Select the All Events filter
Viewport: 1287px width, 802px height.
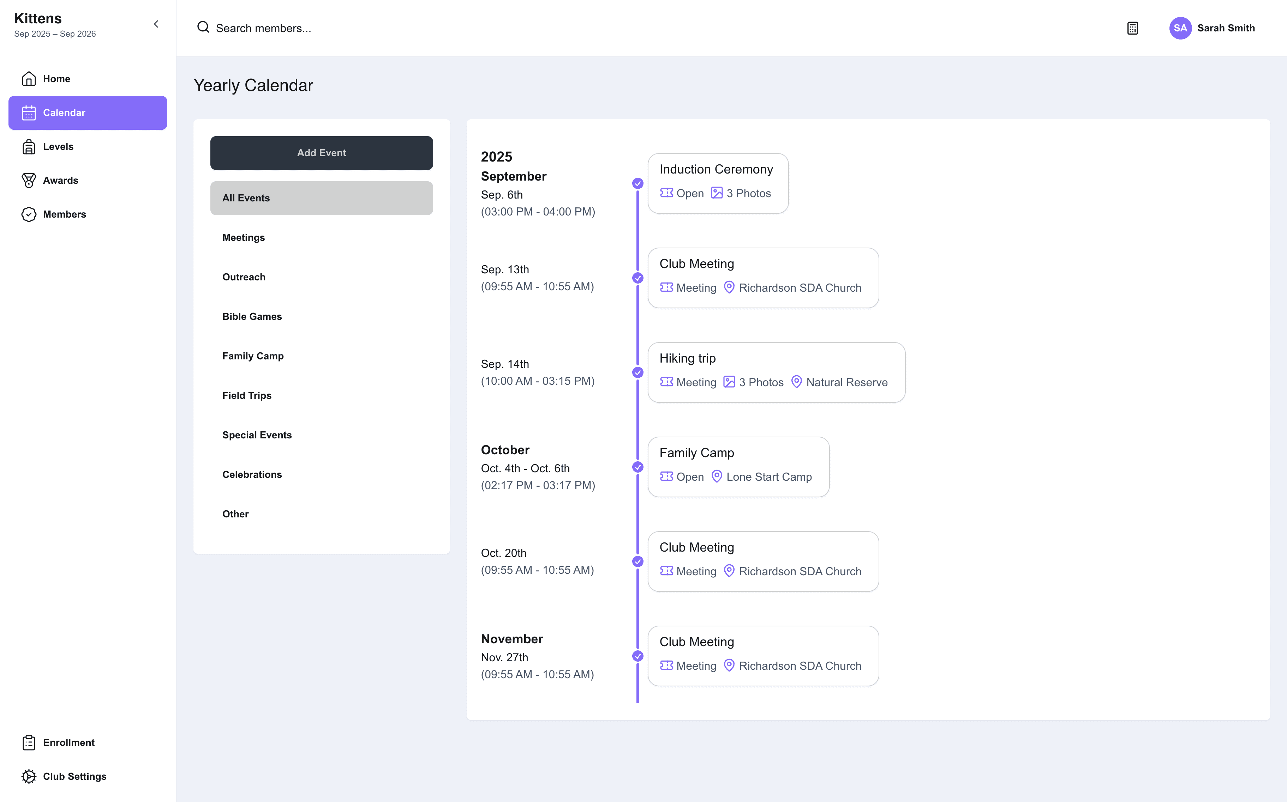pos(322,198)
